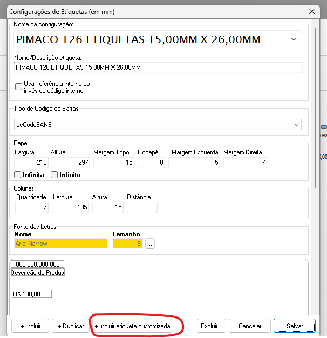Edit the Margem Esquerda value
The height and width of the screenshot is (338, 327).
coord(193,163)
